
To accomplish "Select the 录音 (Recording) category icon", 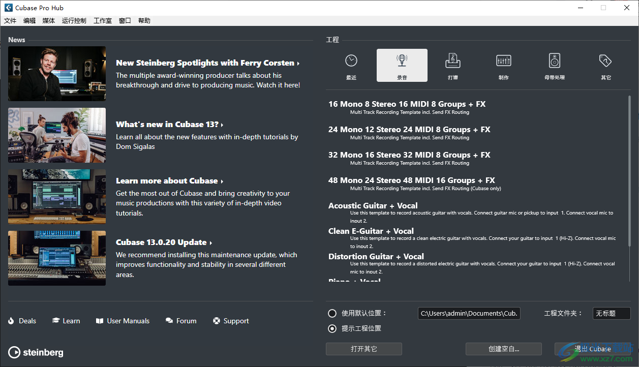I will pos(402,65).
